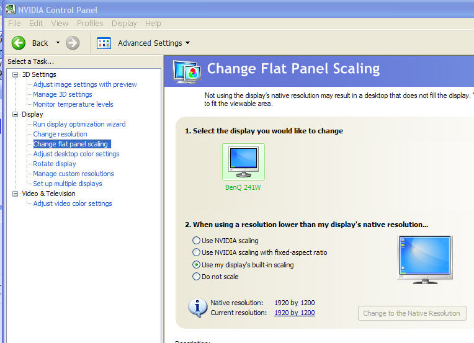Screen dimensions: 474x343
Task: Collapse the 3D Settings tree node
Action: [x=15, y=74]
